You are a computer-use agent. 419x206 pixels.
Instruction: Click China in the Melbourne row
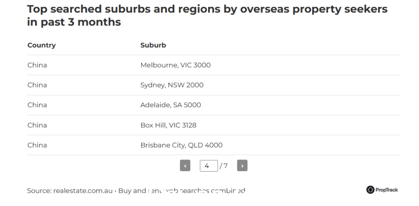coord(37,65)
